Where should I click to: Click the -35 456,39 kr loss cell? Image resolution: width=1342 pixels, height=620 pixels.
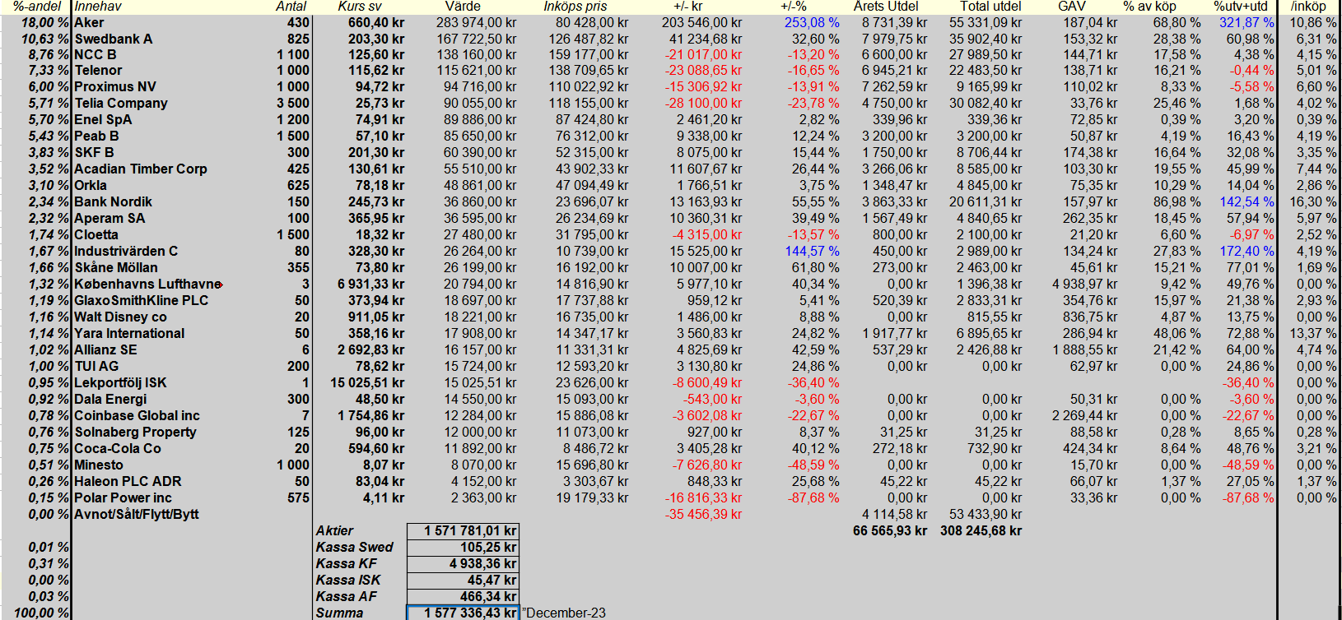(x=704, y=515)
